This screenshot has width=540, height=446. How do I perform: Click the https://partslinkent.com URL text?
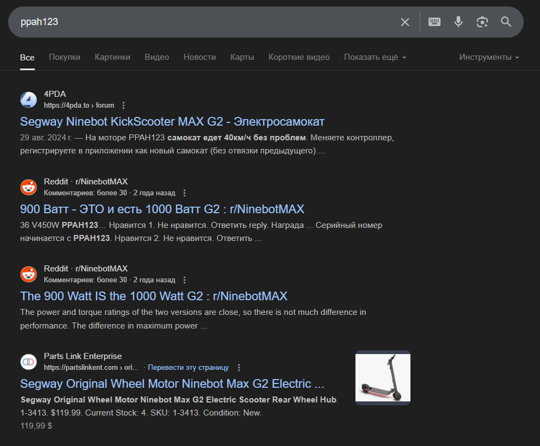tap(91, 368)
